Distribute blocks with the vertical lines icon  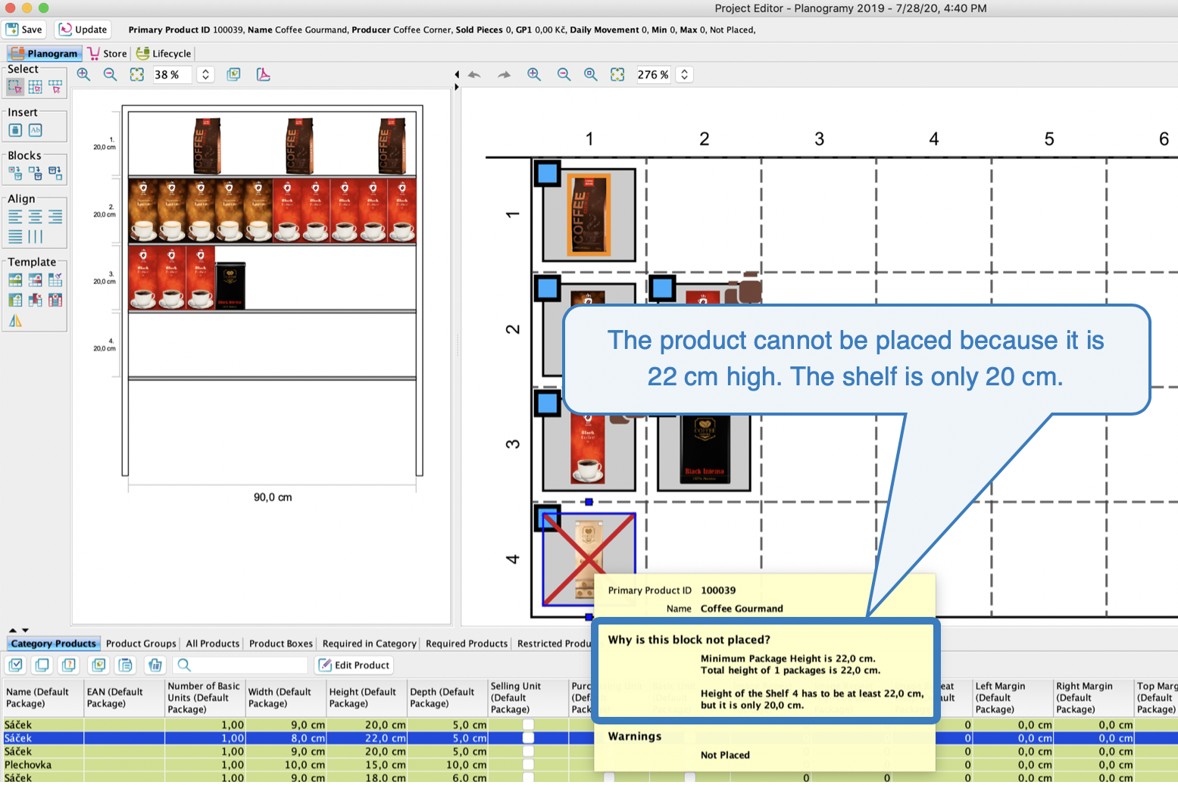point(36,236)
